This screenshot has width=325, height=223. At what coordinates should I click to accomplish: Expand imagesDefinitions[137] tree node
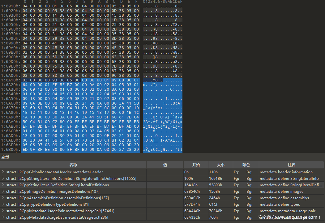tap(3, 192)
